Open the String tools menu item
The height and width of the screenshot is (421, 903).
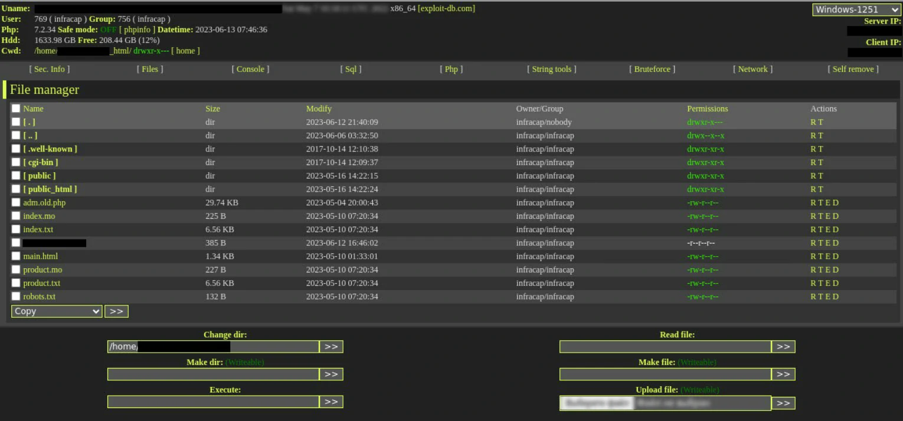click(x=551, y=69)
